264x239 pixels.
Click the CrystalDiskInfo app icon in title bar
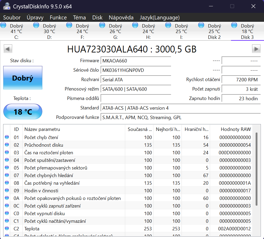(7, 6)
